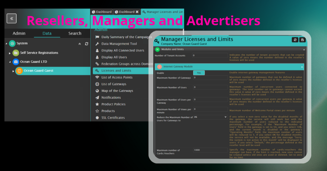Switch to the Search sidebar tab

coord(75,33)
